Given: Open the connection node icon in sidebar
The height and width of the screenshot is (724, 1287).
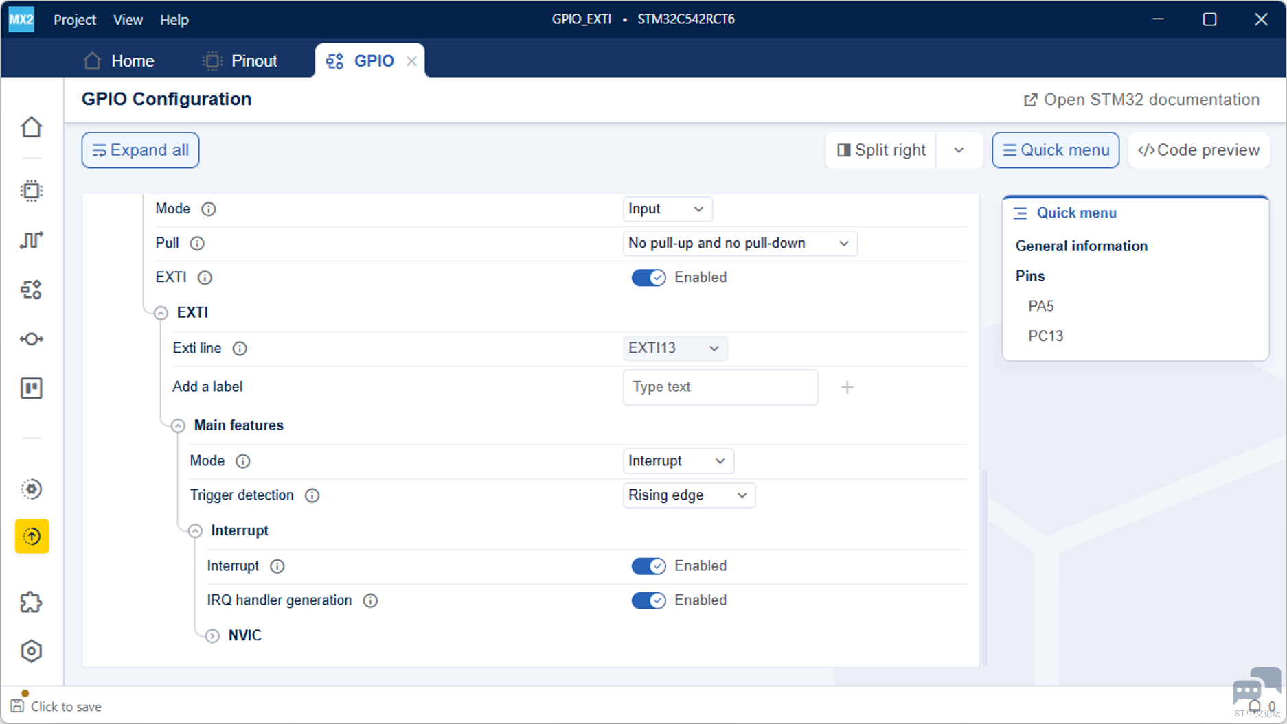Looking at the screenshot, I should coord(32,339).
